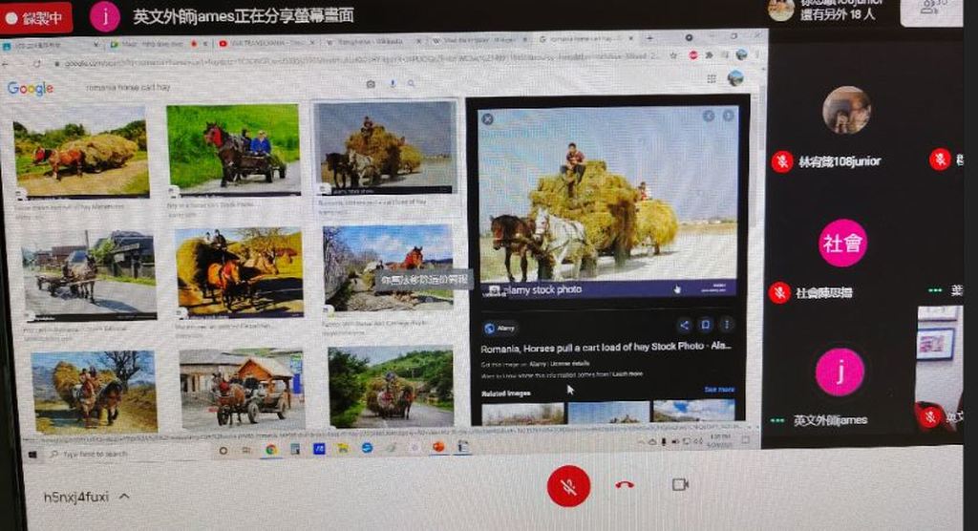Click the Google logo in shared browser
This screenshot has width=978, height=531.
(x=30, y=89)
